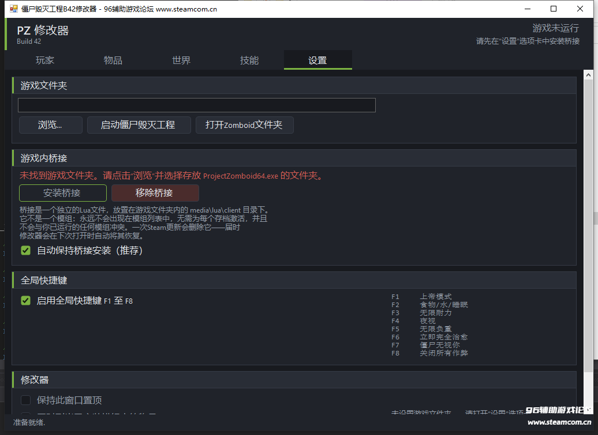Click the F7 僵尸无视你 hotkey text
The width and height of the screenshot is (598, 435).
pyautogui.click(x=425, y=345)
